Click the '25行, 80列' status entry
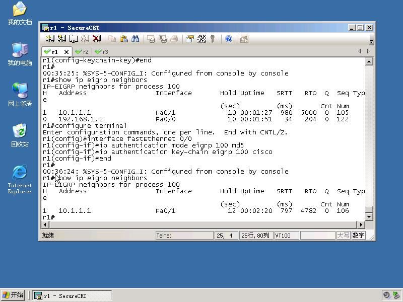Screen dimensions: 403x302 coord(256,236)
